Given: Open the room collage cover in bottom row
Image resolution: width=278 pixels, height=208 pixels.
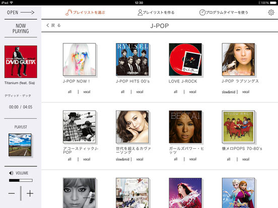Looking at the screenshot, I should (x=132, y=193).
